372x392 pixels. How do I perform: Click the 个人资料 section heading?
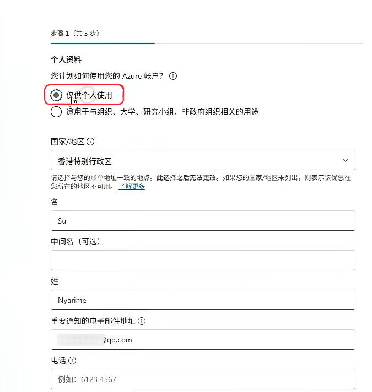point(66,59)
